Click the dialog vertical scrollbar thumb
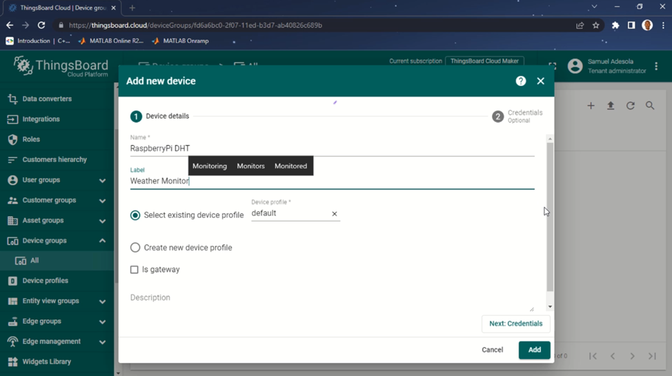Viewport: 672px width, 376px height. point(550,217)
